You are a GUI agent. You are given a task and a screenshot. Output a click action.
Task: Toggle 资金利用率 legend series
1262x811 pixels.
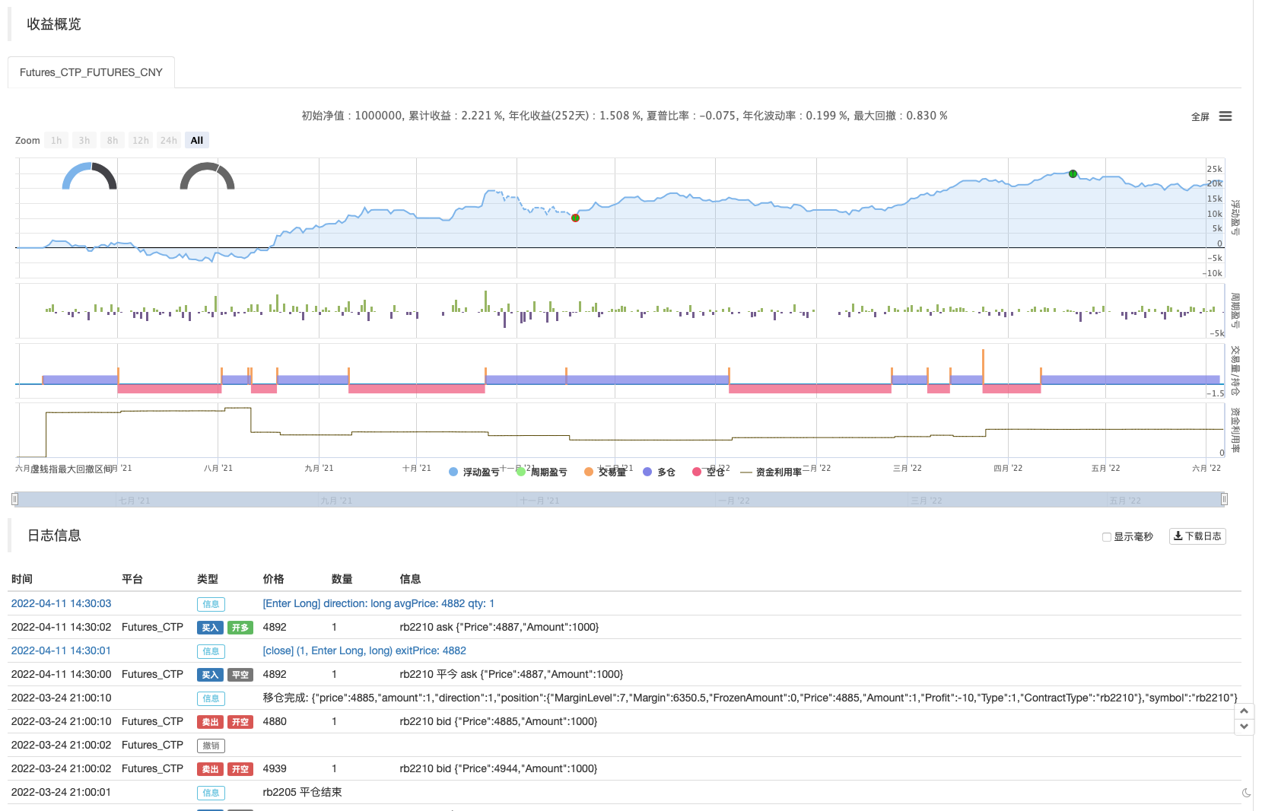tap(771, 472)
